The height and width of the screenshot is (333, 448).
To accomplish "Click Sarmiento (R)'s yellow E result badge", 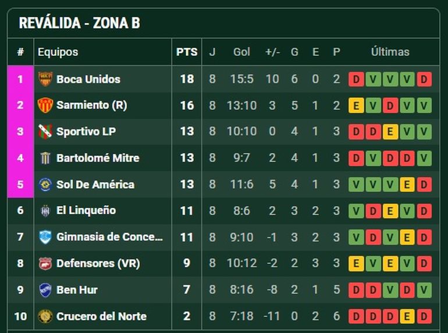I will tap(356, 105).
